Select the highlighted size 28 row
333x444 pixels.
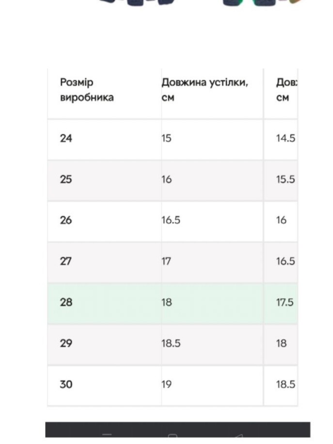click(x=173, y=303)
